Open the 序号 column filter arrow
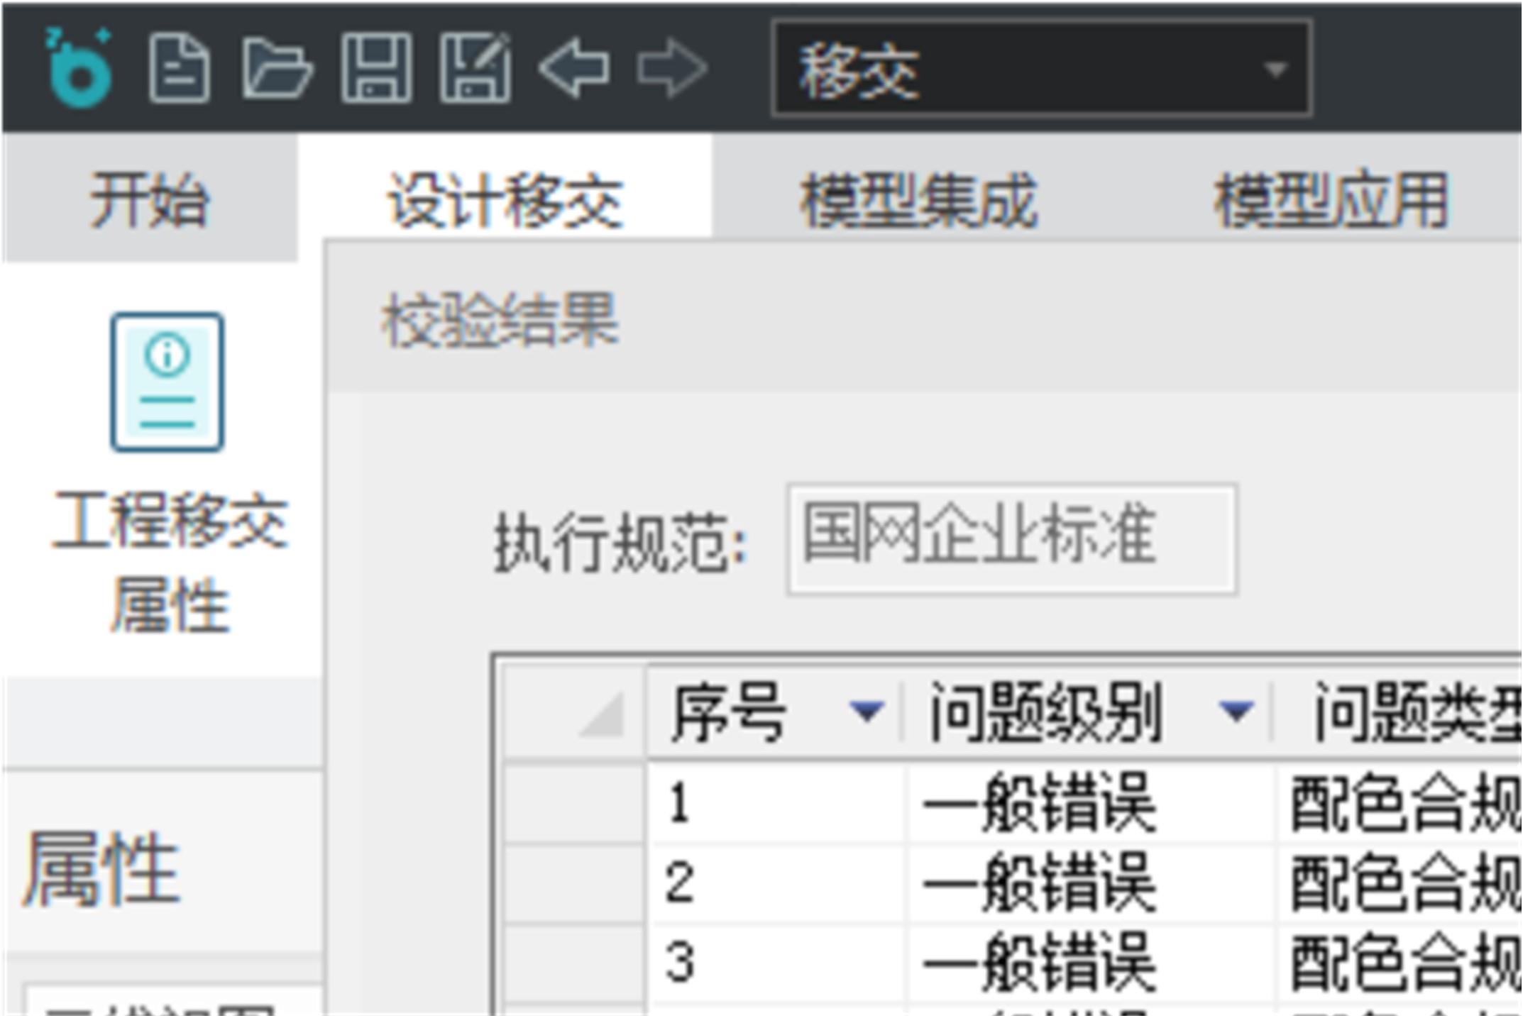The width and height of the screenshot is (1523, 1018). click(867, 710)
